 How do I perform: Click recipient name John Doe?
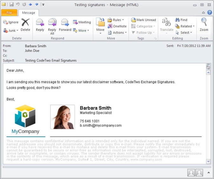tap(32, 51)
